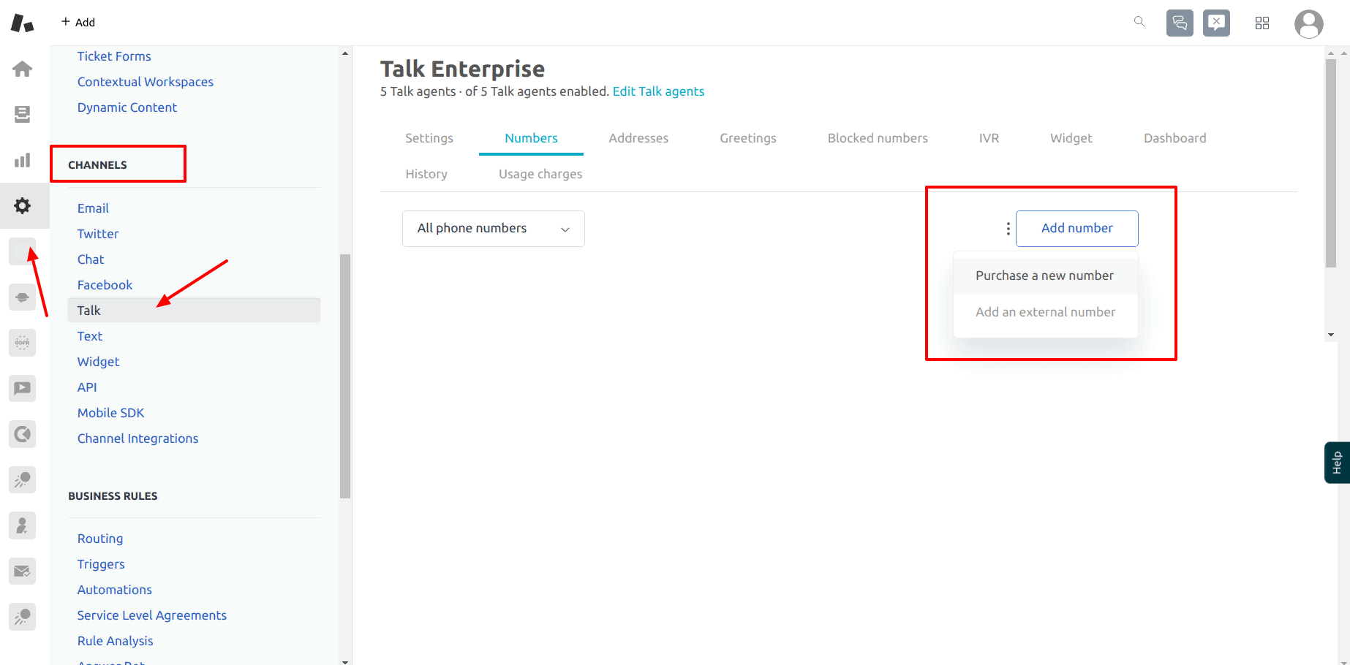Screen dimensions: 1350x665
Task: Open the Email channel settings
Action: [93, 208]
